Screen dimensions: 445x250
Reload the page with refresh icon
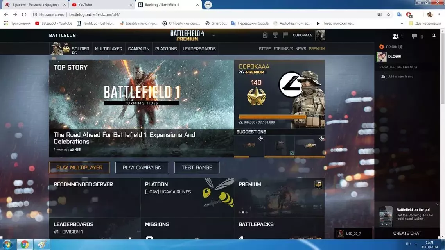(x=24, y=14)
